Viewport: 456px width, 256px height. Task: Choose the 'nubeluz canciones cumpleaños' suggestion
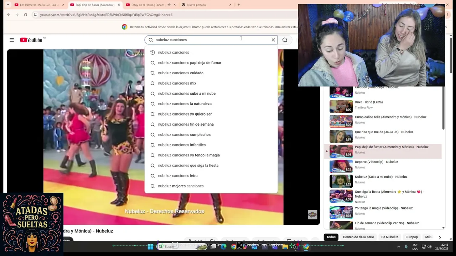[211, 134]
